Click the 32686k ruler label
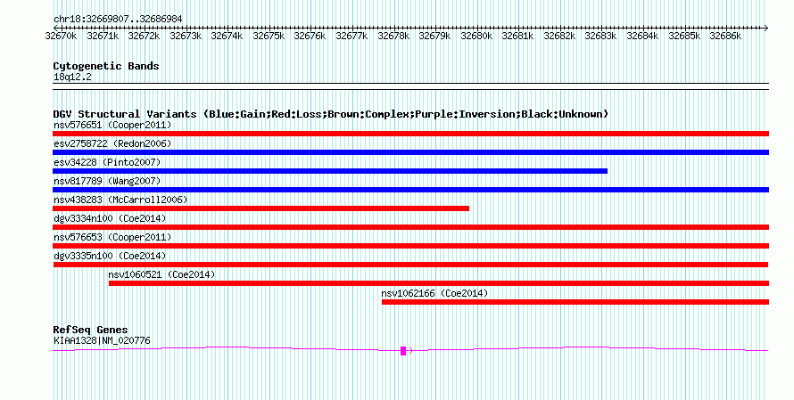 tap(725, 36)
